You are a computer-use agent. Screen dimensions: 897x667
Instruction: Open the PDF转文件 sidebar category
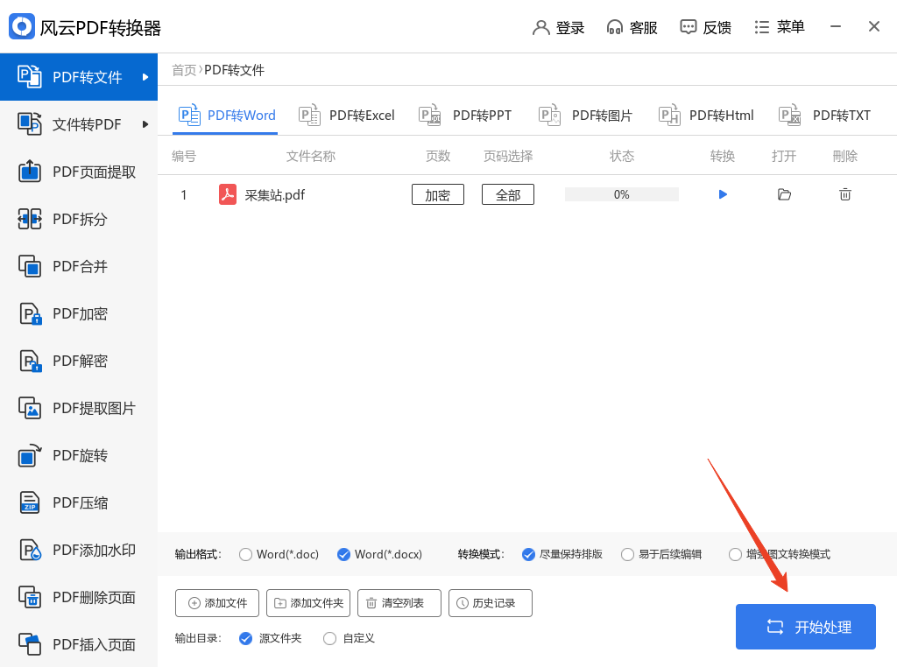tap(78, 76)
